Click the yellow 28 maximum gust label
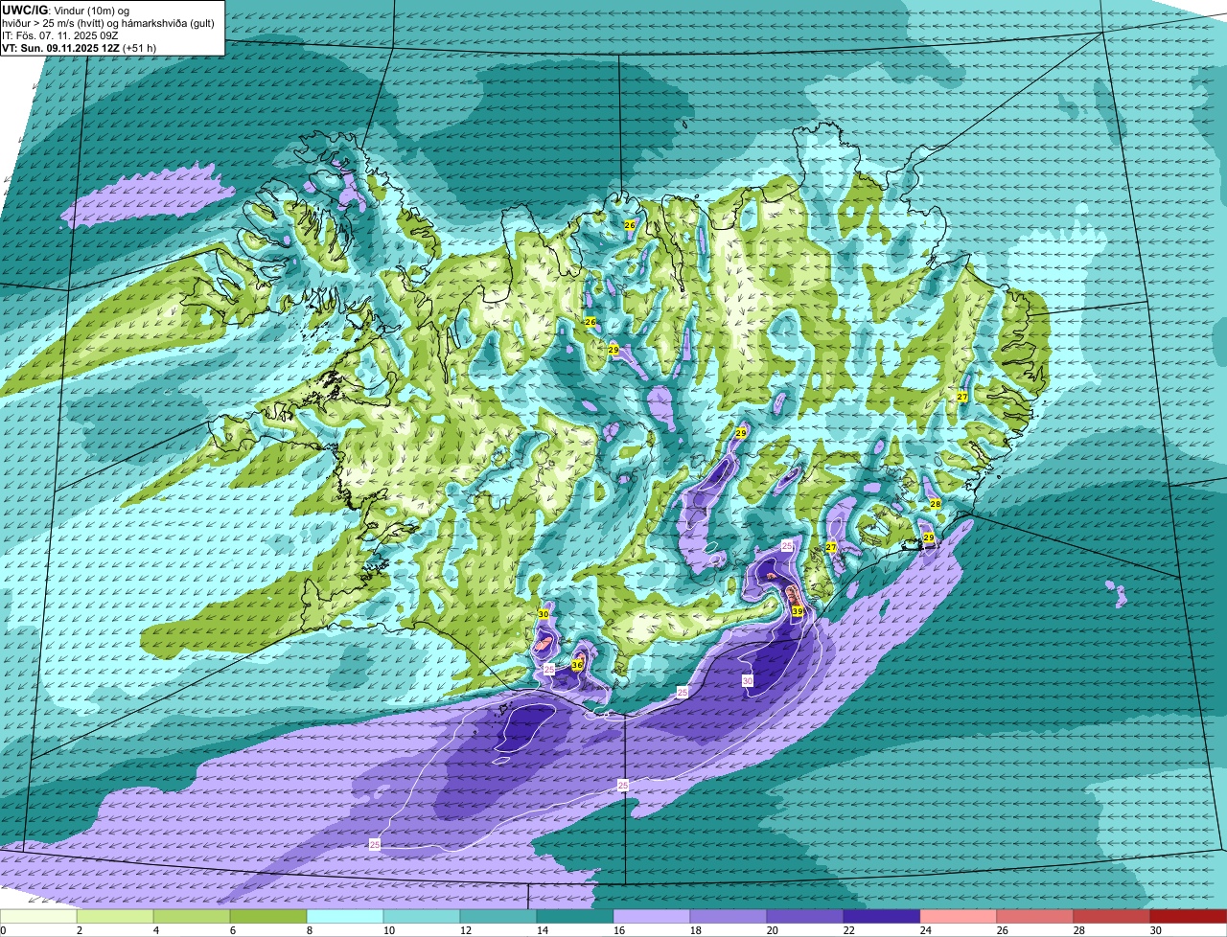This screenshot has width=1227, height=937. click(936, 504)
